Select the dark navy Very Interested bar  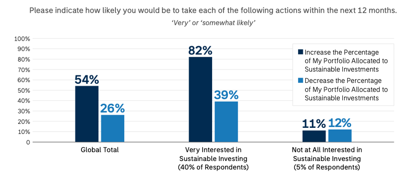click(x=200, y=99)
